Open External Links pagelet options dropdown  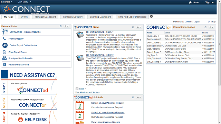click(66, 26)
